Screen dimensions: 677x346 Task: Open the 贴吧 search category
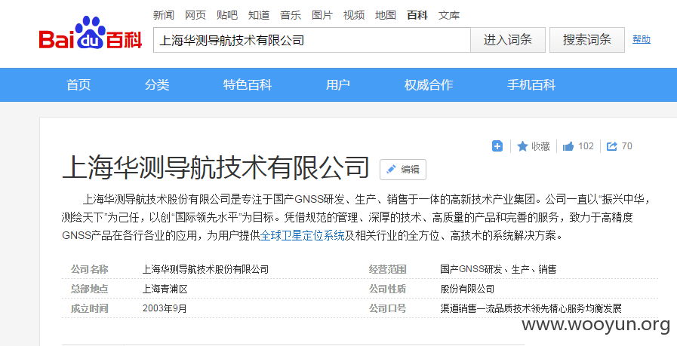227,15
